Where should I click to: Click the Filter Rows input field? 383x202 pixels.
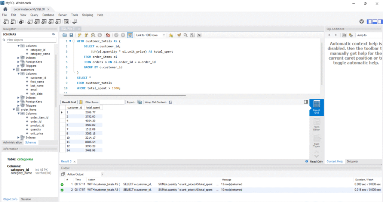[x=112, y=102]
